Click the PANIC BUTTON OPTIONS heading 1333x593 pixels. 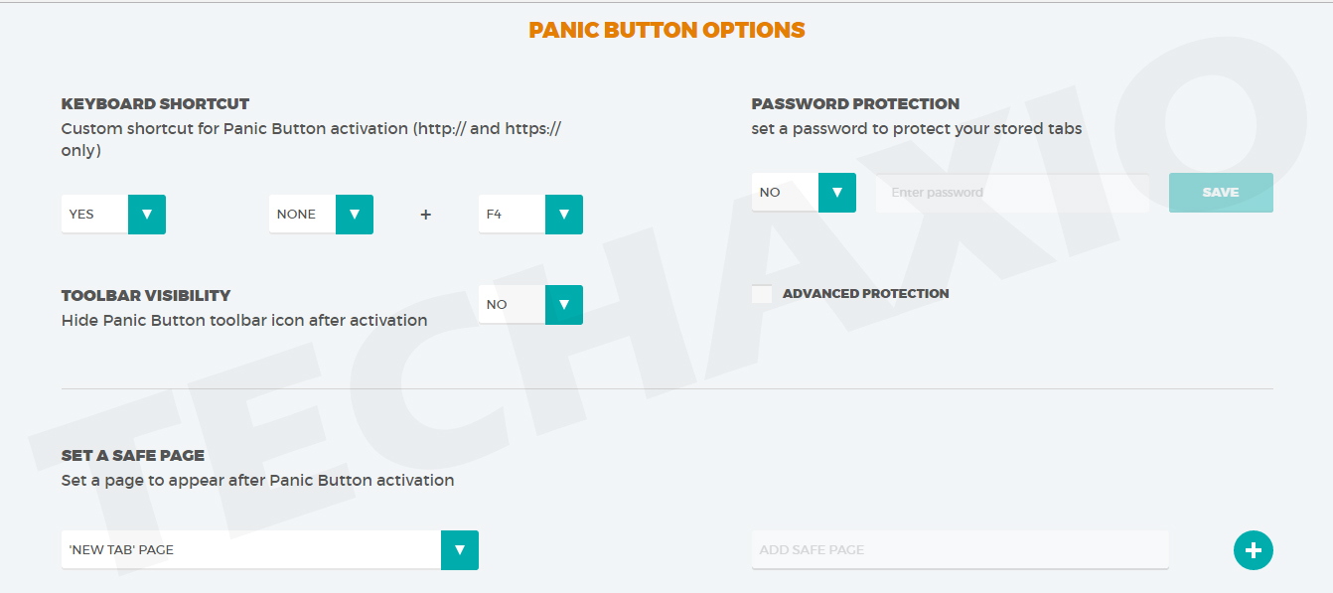pyautogui.click(x=666, y=30)
